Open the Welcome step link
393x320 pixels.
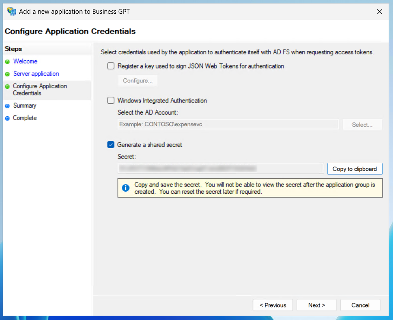[25, 61]
